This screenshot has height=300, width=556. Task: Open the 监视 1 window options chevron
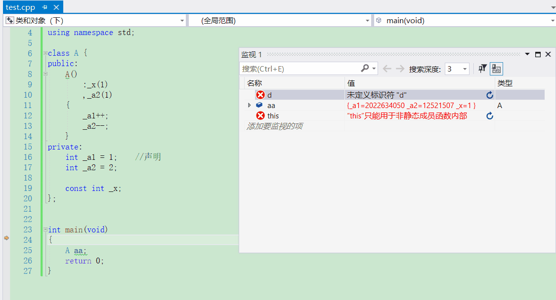[528, 54]
